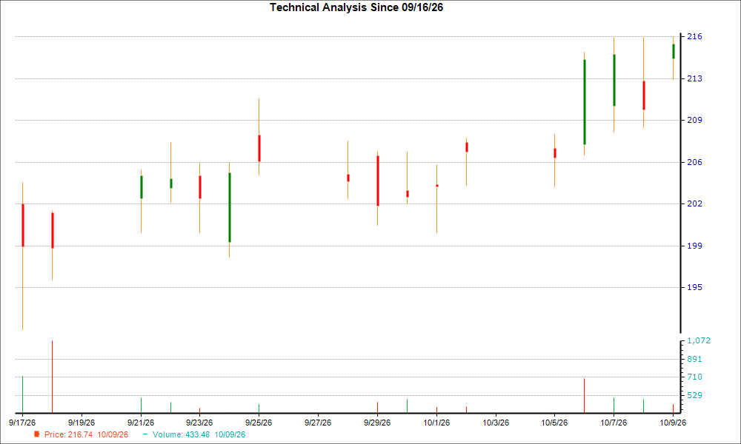741x444 pixels.
Task: Select the red candlestick for 9/17/26
Action: tap(23, 225)
